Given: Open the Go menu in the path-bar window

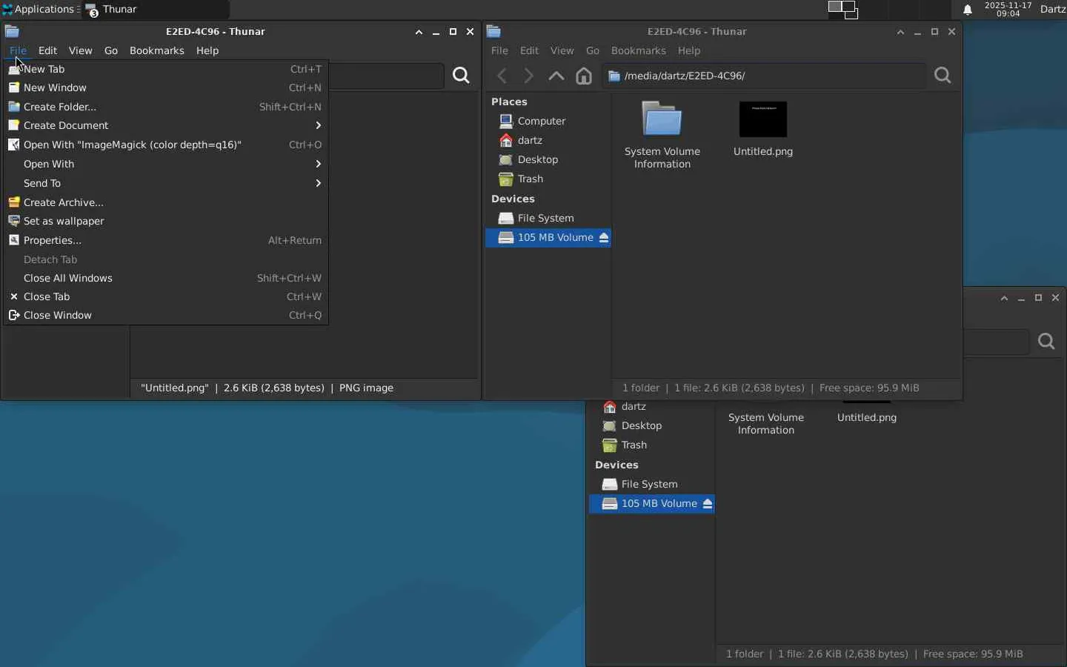Looking at the screenshot, I should coord(593,50).
